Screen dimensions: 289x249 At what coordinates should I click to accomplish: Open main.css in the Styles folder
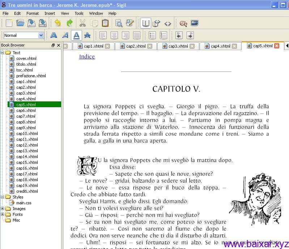(x=24, y=203)
